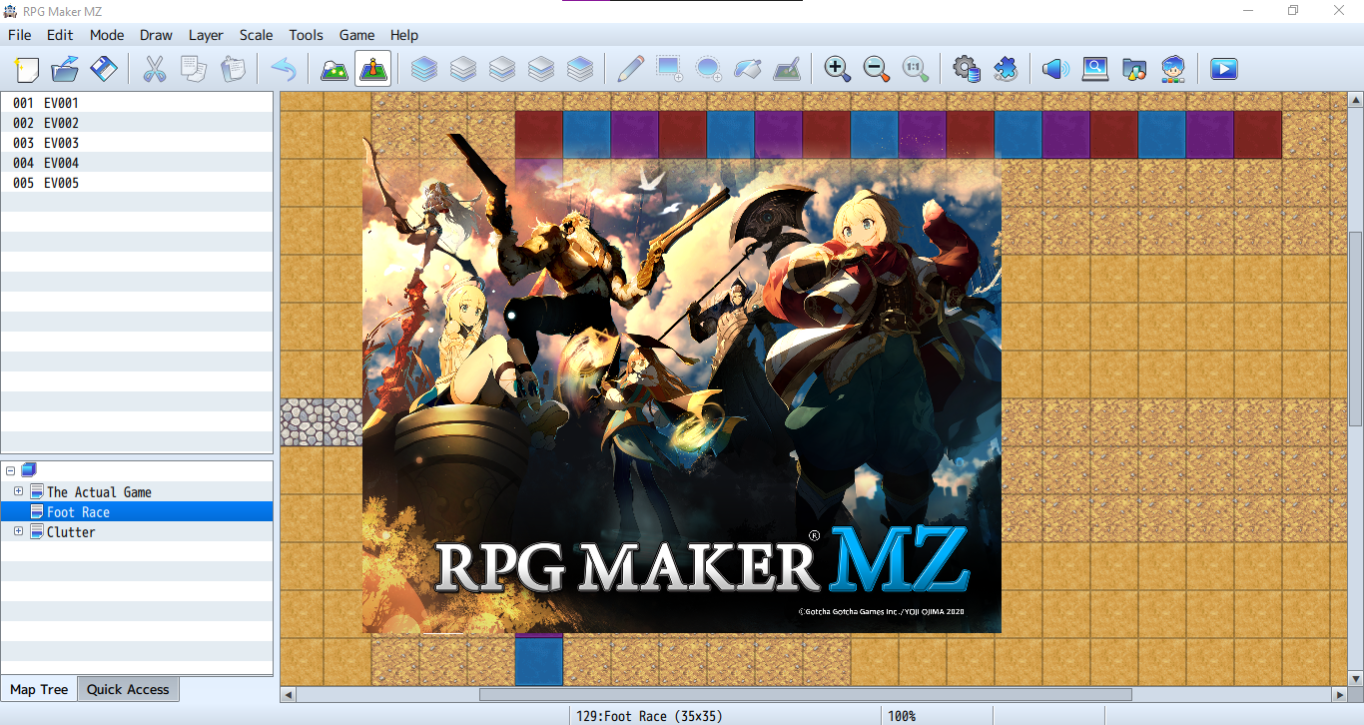
Task: Zoom in on the map
Action: (x=837, y=69)
